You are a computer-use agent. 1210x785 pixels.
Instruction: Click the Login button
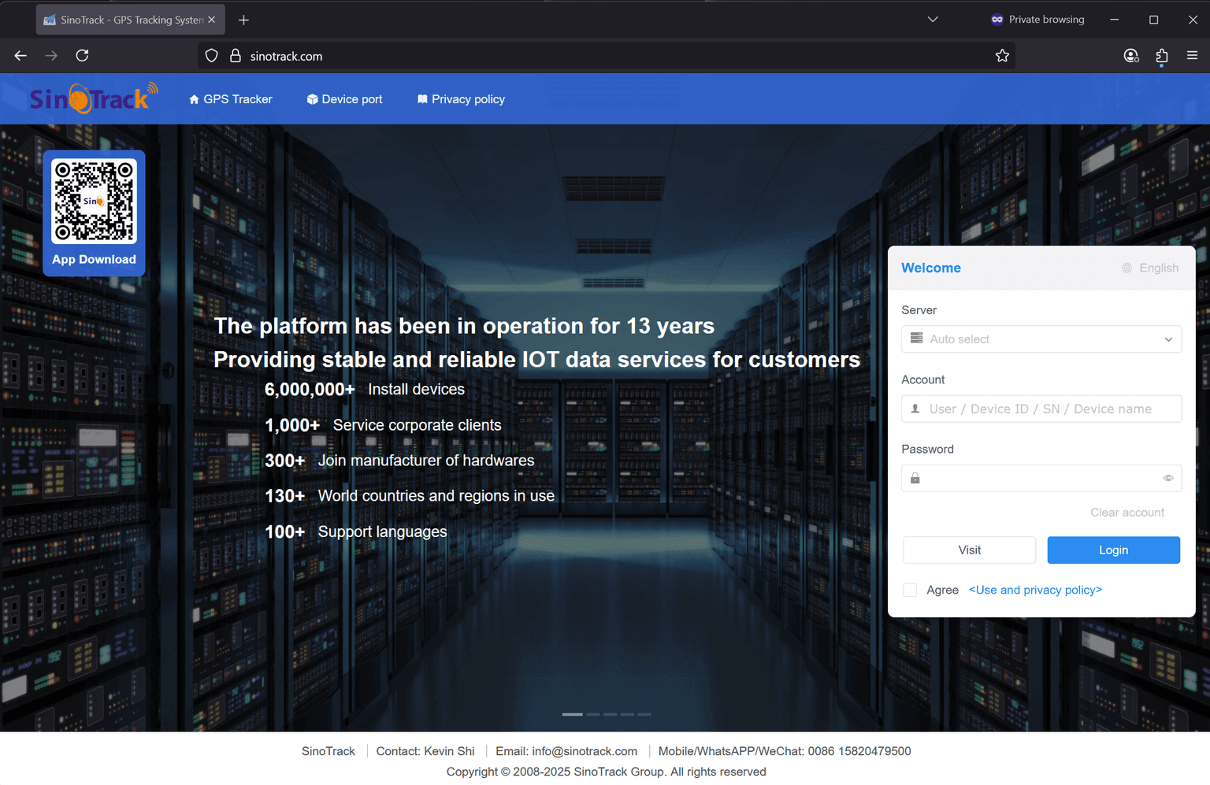(x=1113, y=550)
